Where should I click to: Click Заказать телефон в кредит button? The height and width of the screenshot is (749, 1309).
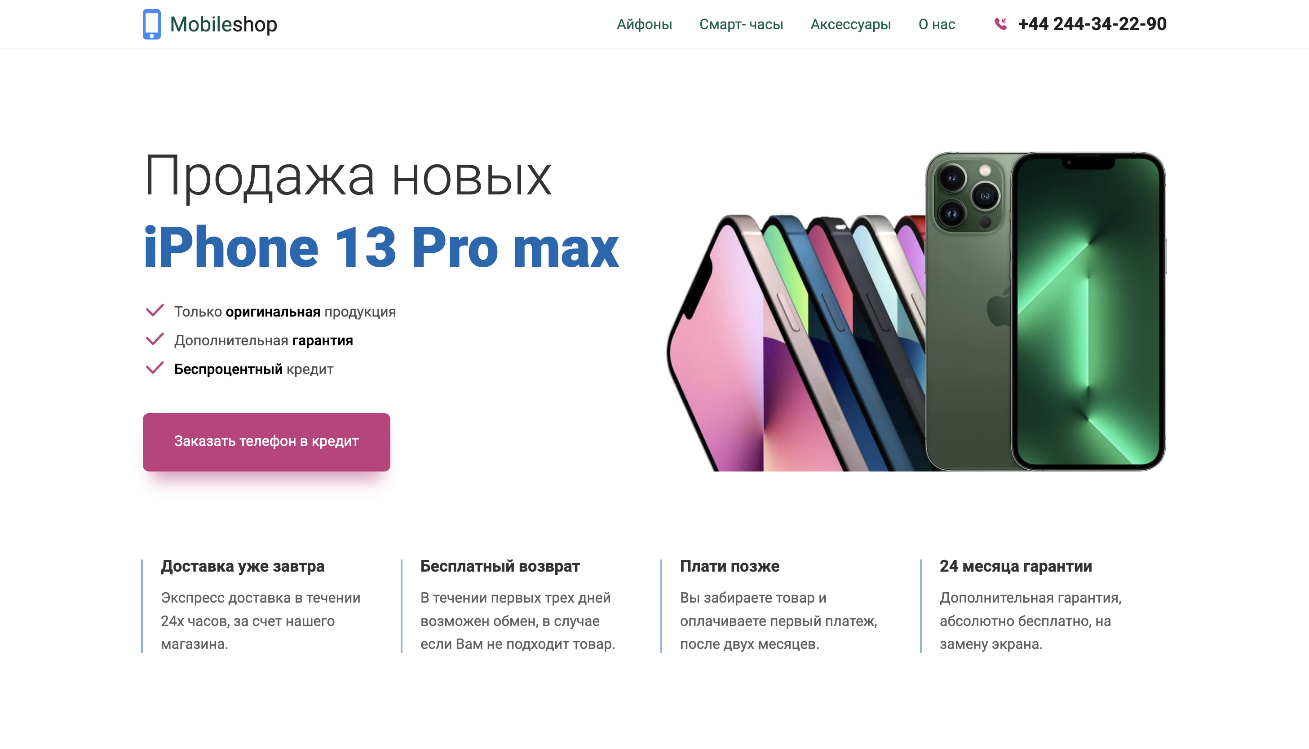[266, 442]
